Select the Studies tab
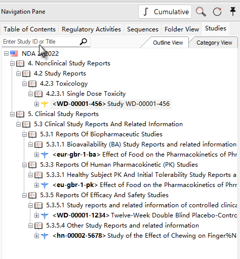Screen dimensions: 240x259 pos(216,28)
